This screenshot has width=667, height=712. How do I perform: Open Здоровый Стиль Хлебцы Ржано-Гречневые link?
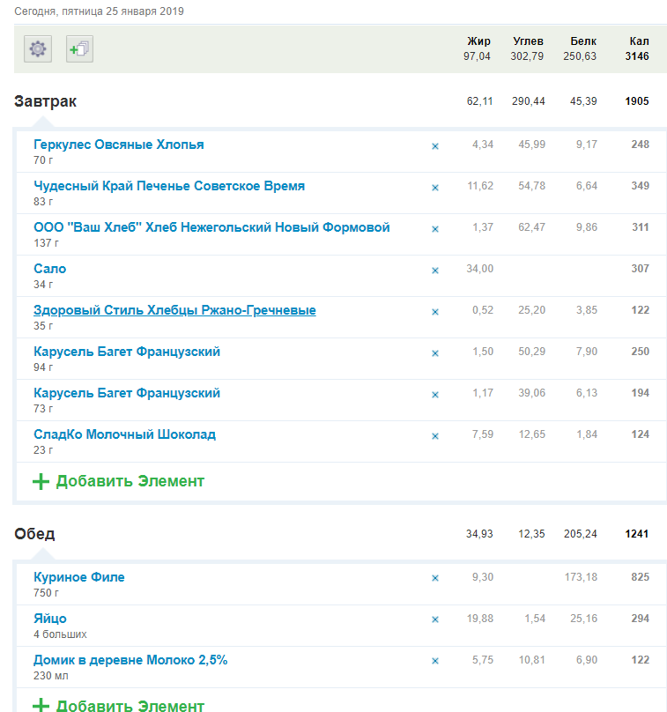pyautogui.click(x=174, y=310)
